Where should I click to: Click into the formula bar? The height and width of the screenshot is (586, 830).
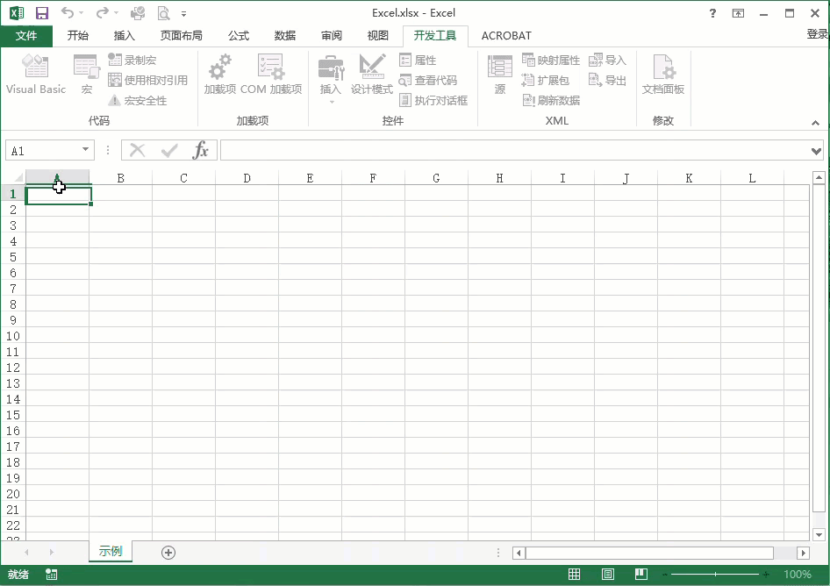pyautogui.click(x=514, y=150)
